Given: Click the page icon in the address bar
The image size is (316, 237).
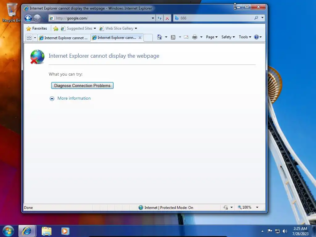Looking at the screenshot, I should pyautogui.click(x=52, y=18).
